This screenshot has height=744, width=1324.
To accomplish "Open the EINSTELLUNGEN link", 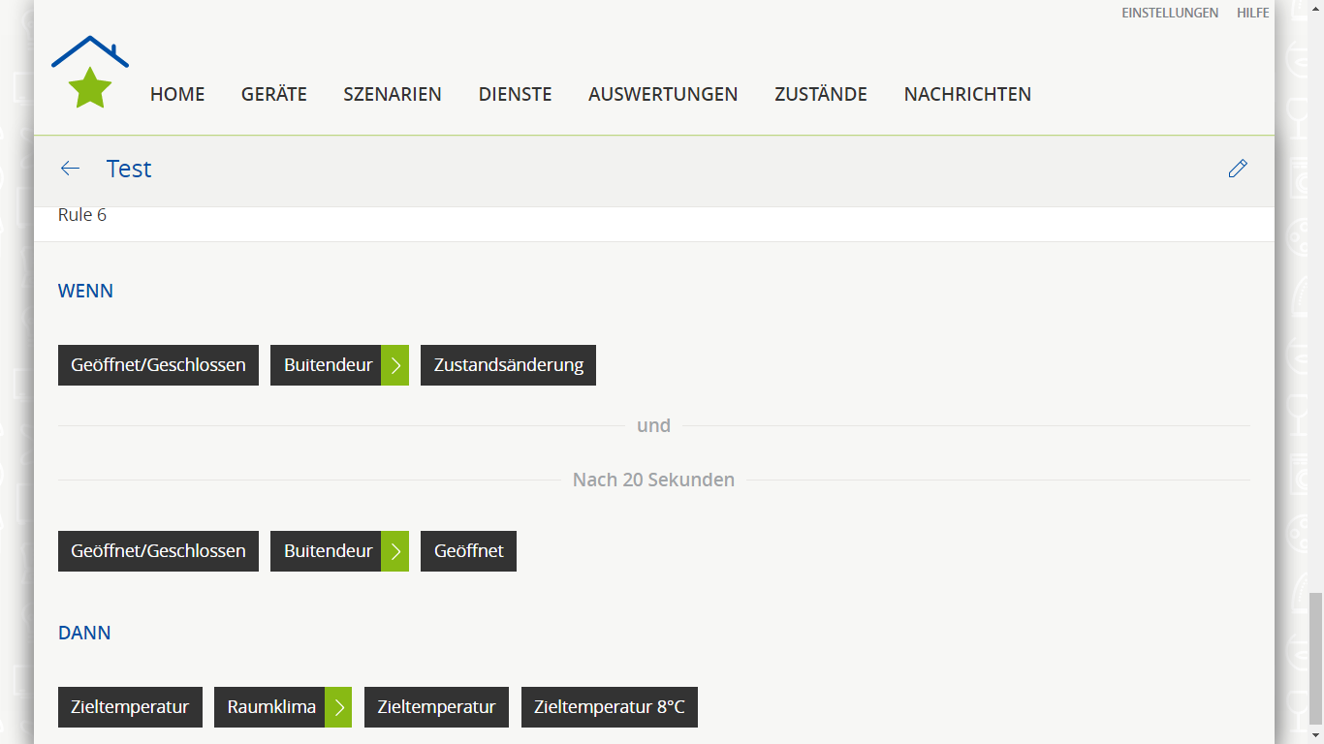I will point(1170,13).
